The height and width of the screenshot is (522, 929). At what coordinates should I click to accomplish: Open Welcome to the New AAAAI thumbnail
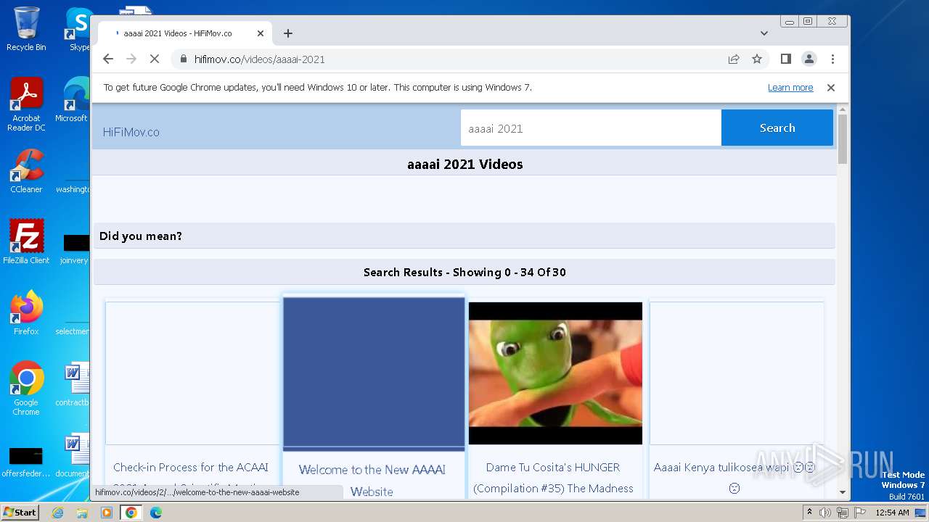click(x=374, y=373)
